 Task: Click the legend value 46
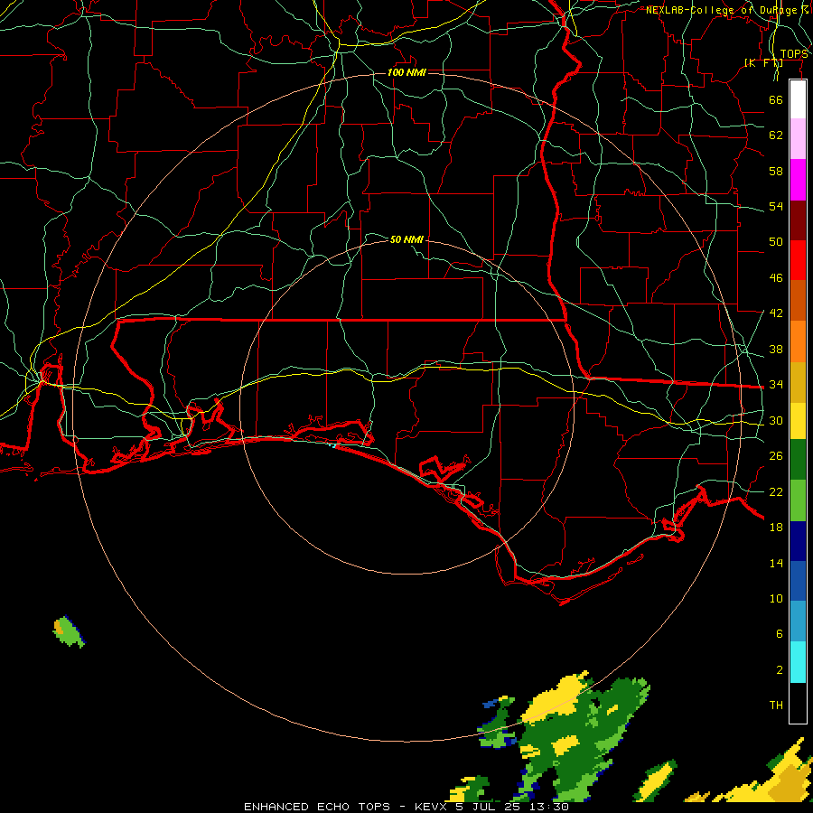click(x=776, y=278)
